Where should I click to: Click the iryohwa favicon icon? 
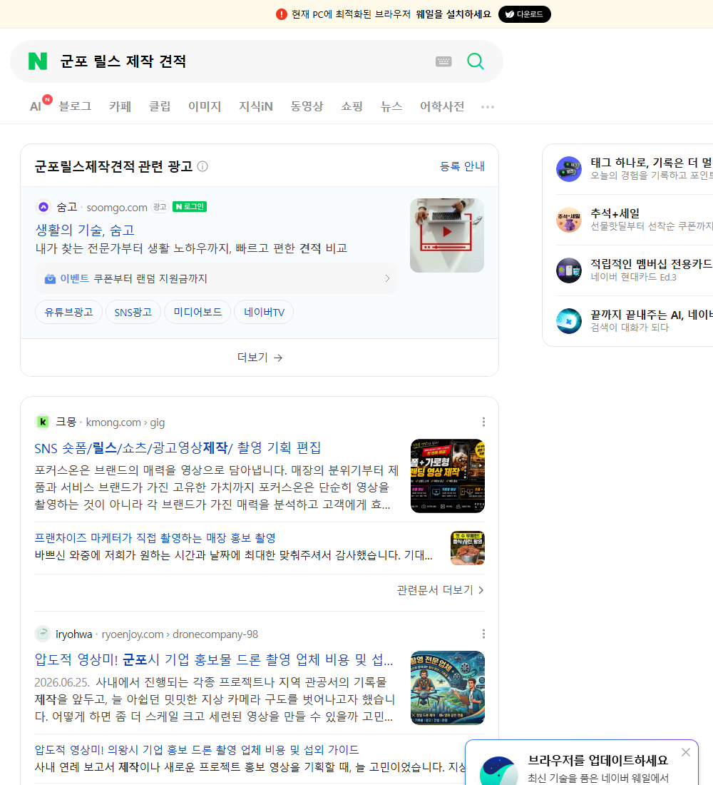[x=43, y=634]
